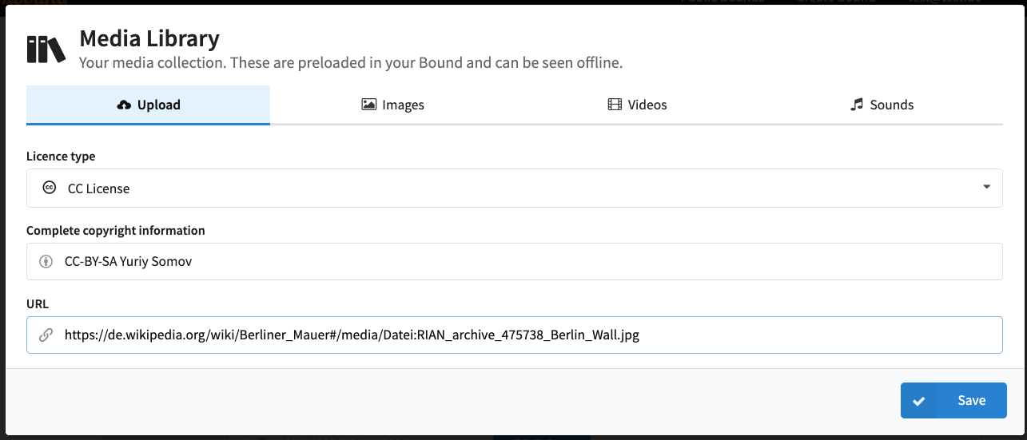The height and width of the screenshot is (440, 1027).
Task: Click the Media Library books icon
Action: point(46,50)
